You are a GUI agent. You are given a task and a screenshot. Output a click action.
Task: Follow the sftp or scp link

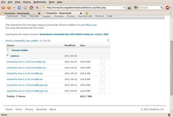coord(91,25)
